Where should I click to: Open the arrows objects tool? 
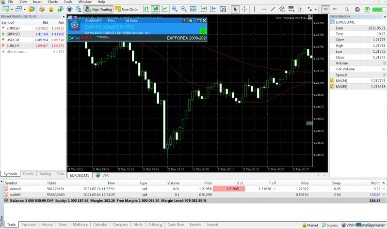(x=310, y=9)
